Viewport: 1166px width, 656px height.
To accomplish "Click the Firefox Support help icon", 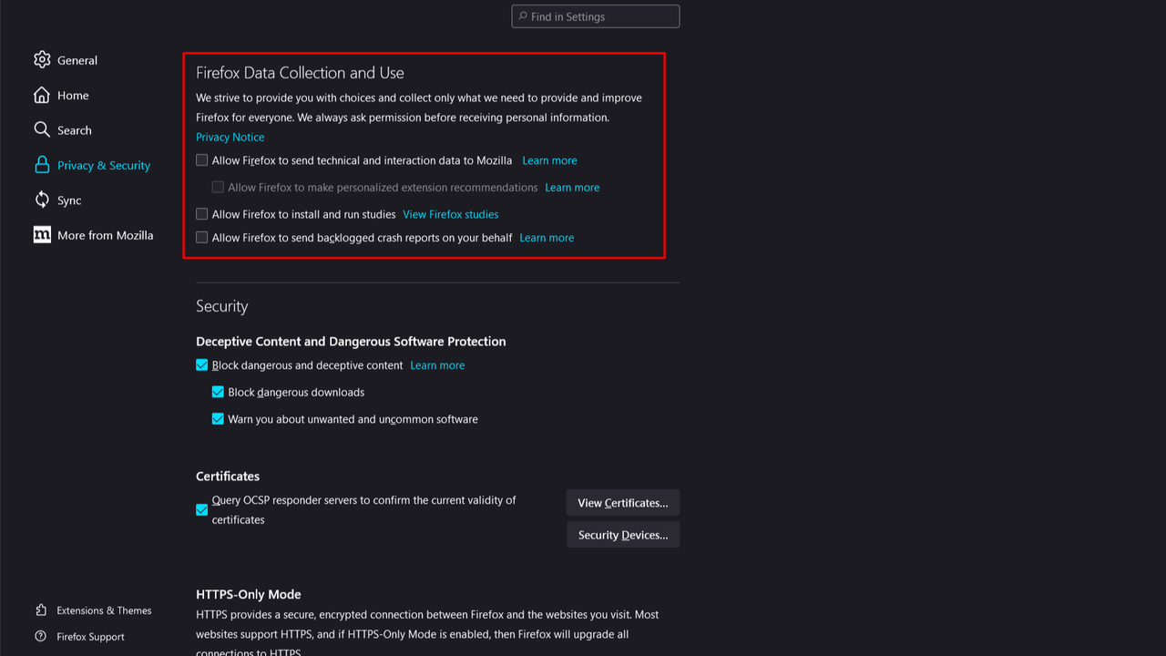I will tap(41, 637).
